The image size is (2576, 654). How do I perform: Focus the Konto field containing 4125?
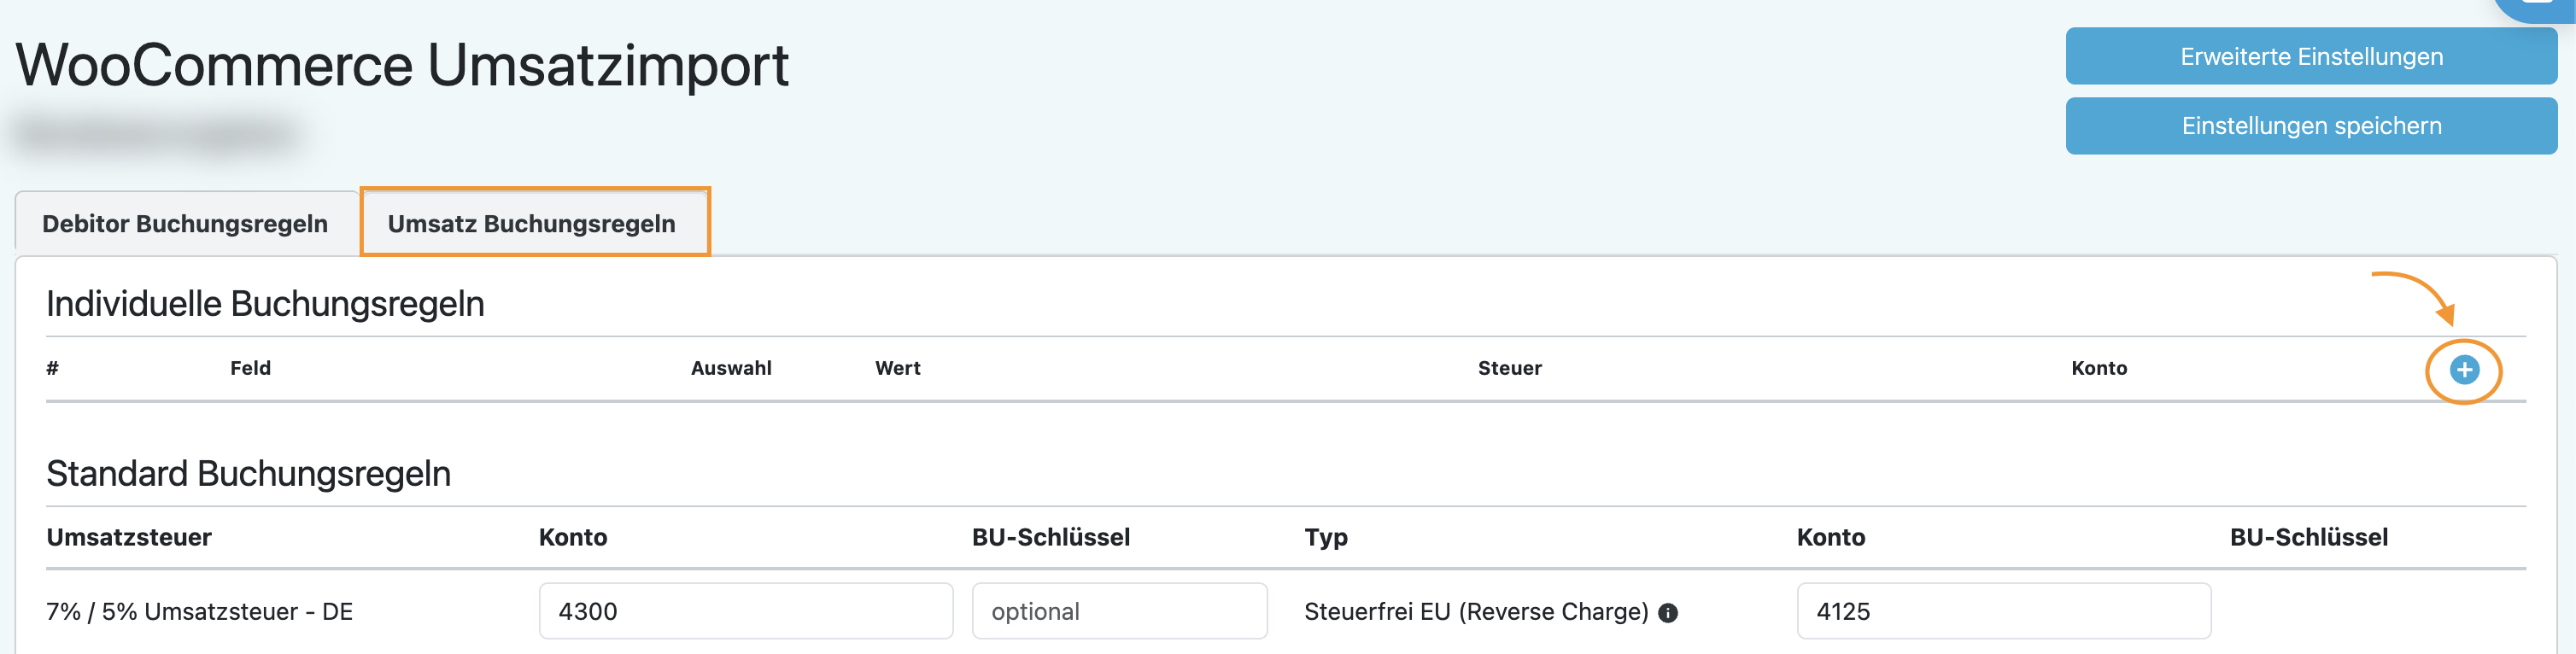(2003, 611)
